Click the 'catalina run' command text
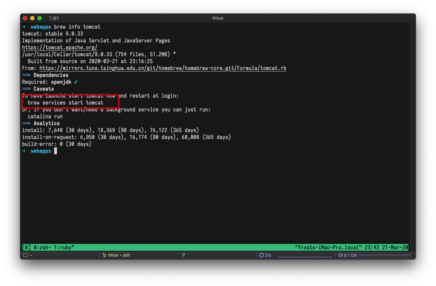 tap(45, 117)
